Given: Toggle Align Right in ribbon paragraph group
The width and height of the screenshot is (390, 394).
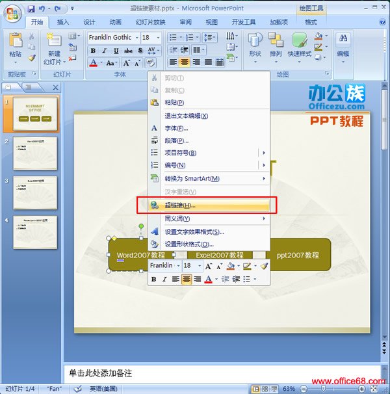Looking at the screenshot, I should (196, 62).
